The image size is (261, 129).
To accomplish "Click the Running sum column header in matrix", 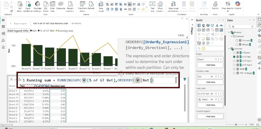I will pos(58,86).
